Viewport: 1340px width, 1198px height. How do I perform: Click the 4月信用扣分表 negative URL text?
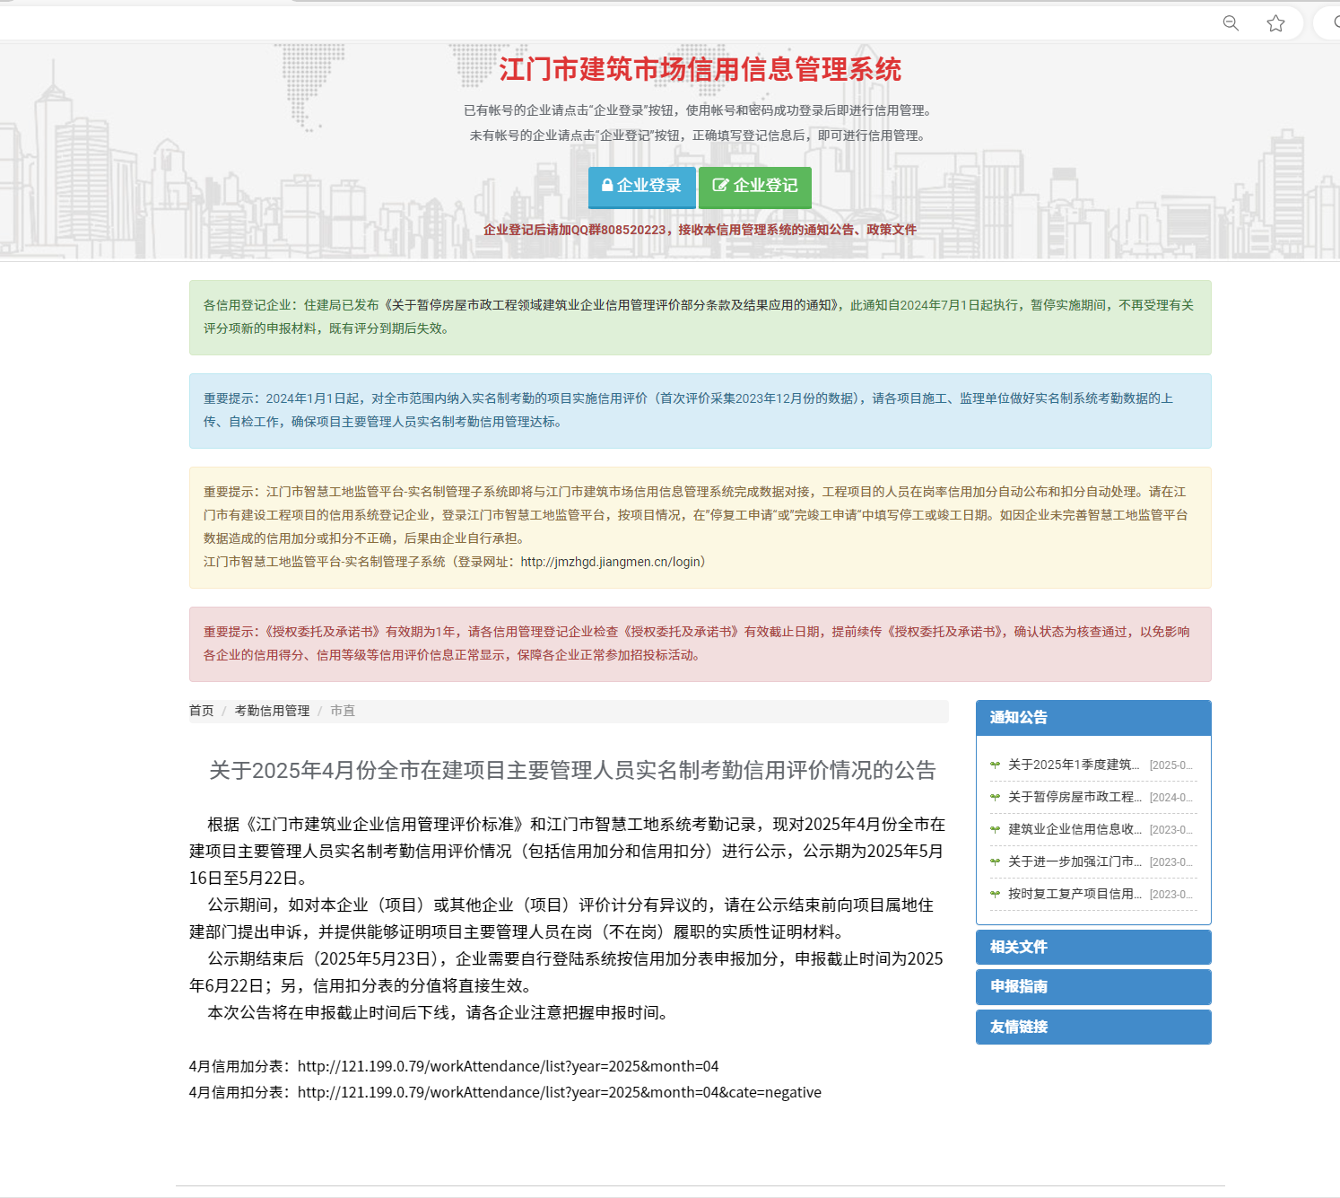click(x=560, y=1092)
